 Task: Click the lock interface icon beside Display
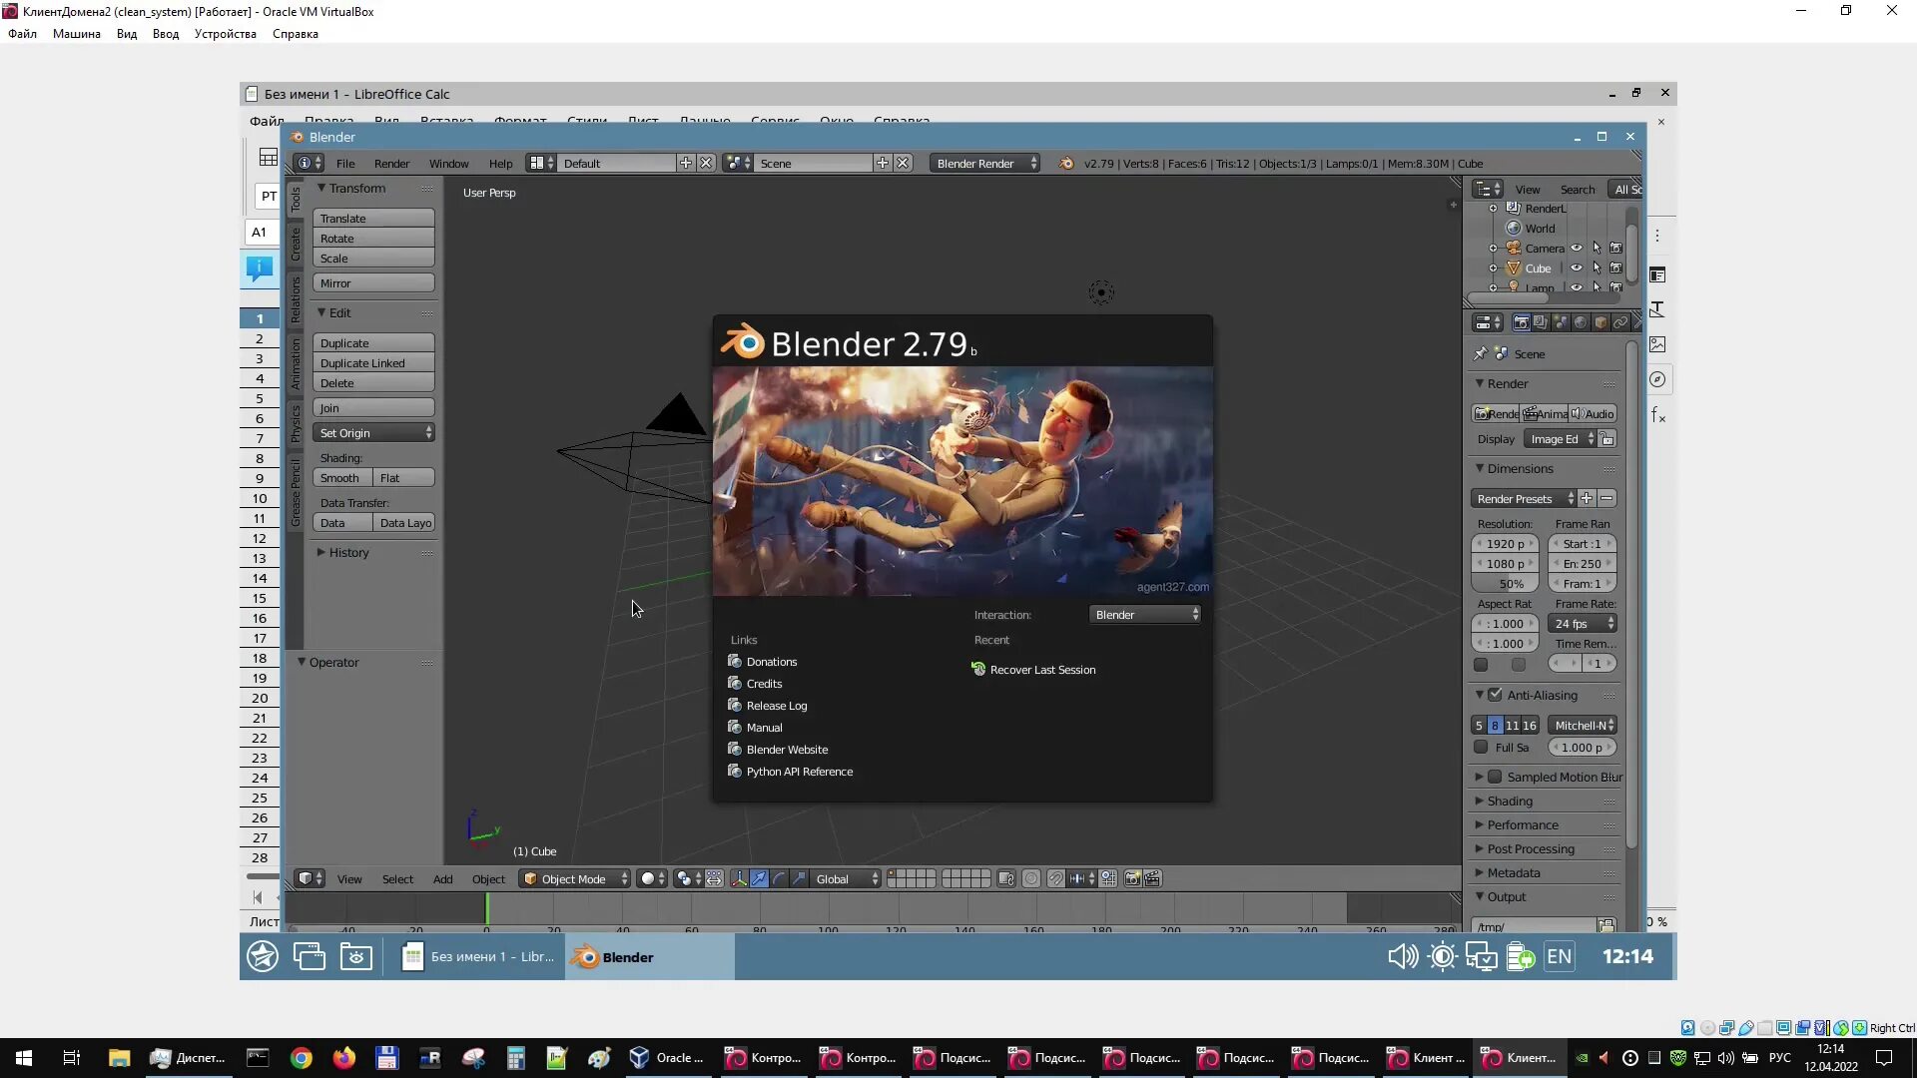pos(1607,439)
